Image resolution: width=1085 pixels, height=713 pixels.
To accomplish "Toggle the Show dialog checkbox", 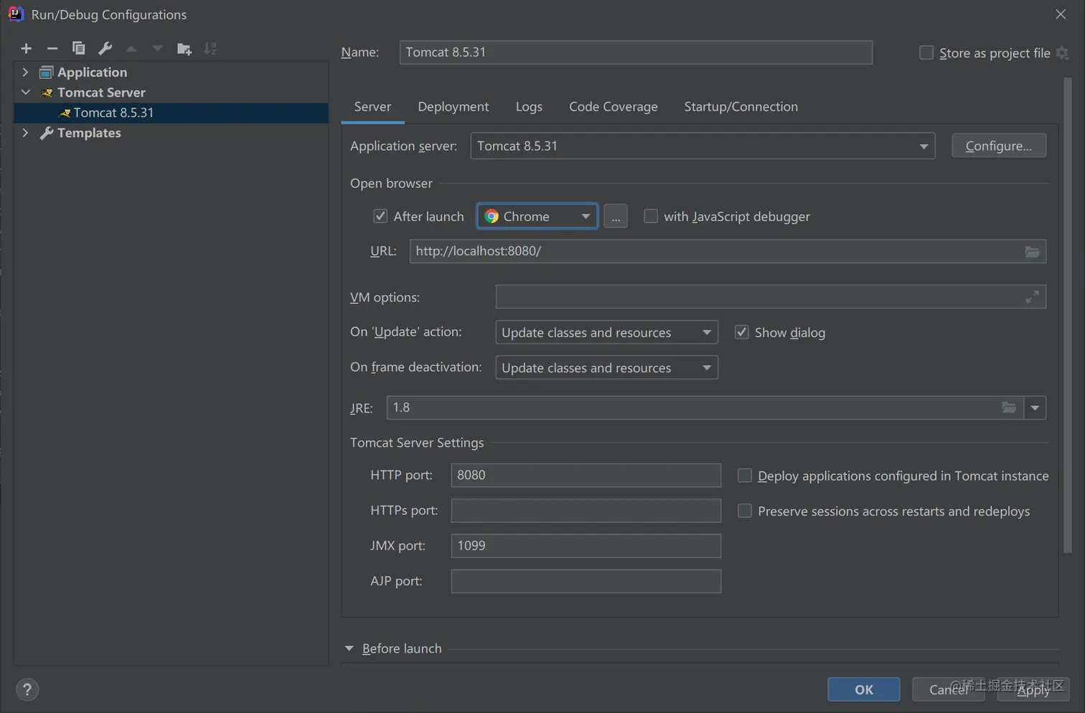I will point(742,332).
